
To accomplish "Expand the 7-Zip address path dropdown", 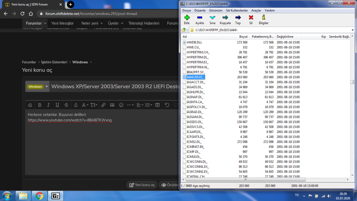I will point(353,30).
